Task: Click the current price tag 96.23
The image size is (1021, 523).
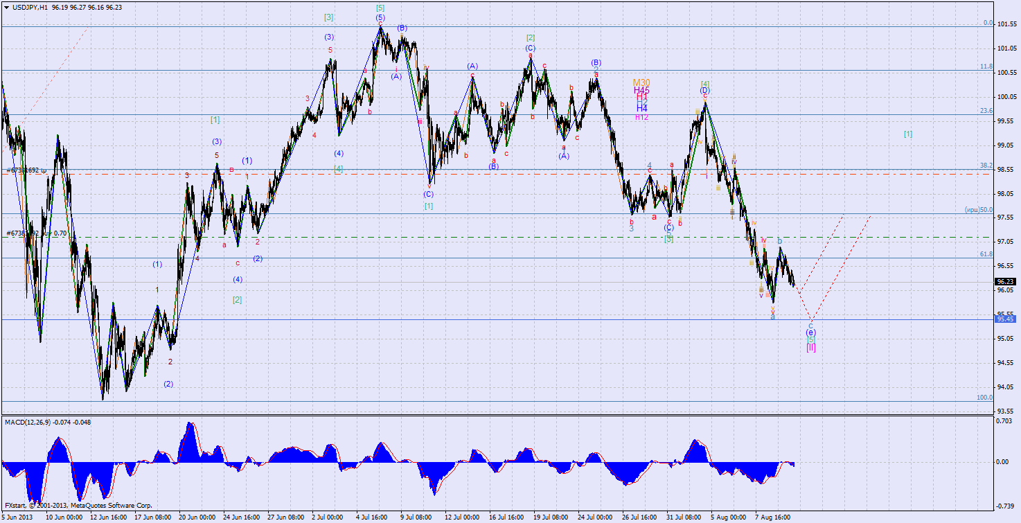Action: click(1005, 282)
